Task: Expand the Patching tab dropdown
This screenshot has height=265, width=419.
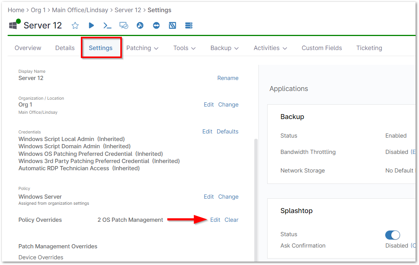Action: 142,48
